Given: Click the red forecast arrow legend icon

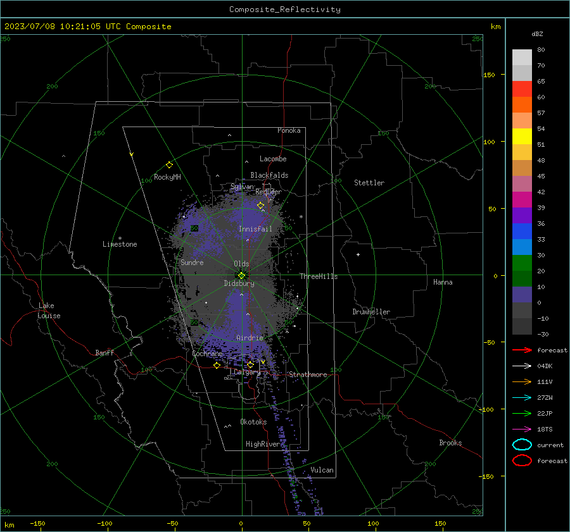Looking at the screenshot, I should [522, 350].
